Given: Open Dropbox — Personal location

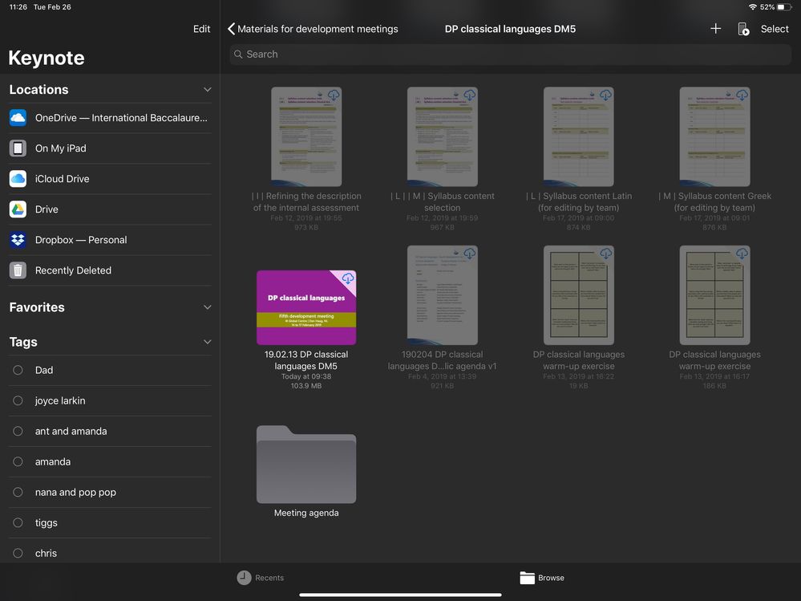Looking at the screenshot, I should point(80,240).
